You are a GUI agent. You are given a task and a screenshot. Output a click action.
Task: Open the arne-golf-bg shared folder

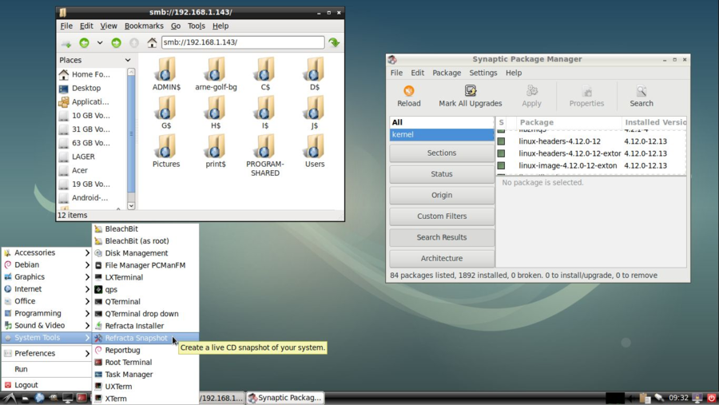pyautogui.click(x=216, y=73)
